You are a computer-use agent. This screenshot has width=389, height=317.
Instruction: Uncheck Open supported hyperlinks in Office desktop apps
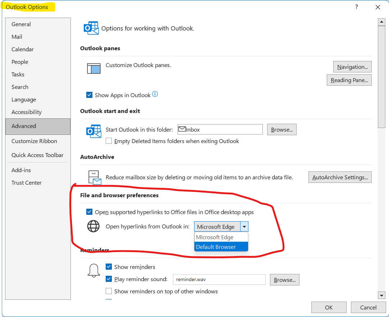tap(89, 212)
